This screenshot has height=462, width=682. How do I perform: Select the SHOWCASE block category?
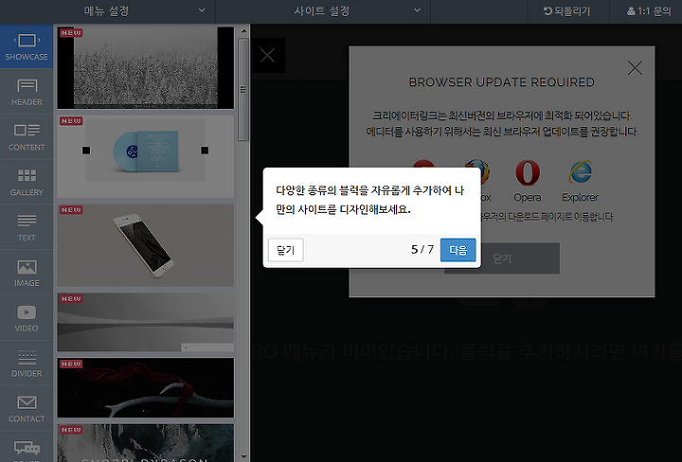27,46
